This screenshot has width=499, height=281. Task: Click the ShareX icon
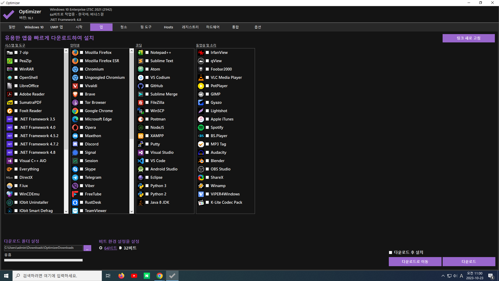coord(201,177)
